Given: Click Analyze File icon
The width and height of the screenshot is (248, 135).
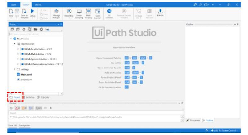Looking at the screenshot, I should 139,11.
